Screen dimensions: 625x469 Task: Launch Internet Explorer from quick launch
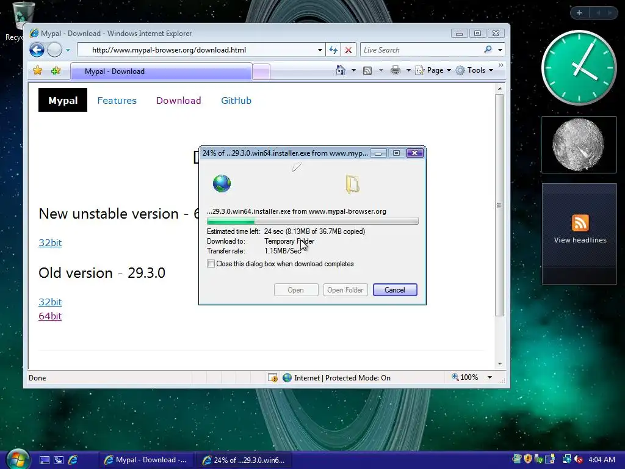click(73, 460)
